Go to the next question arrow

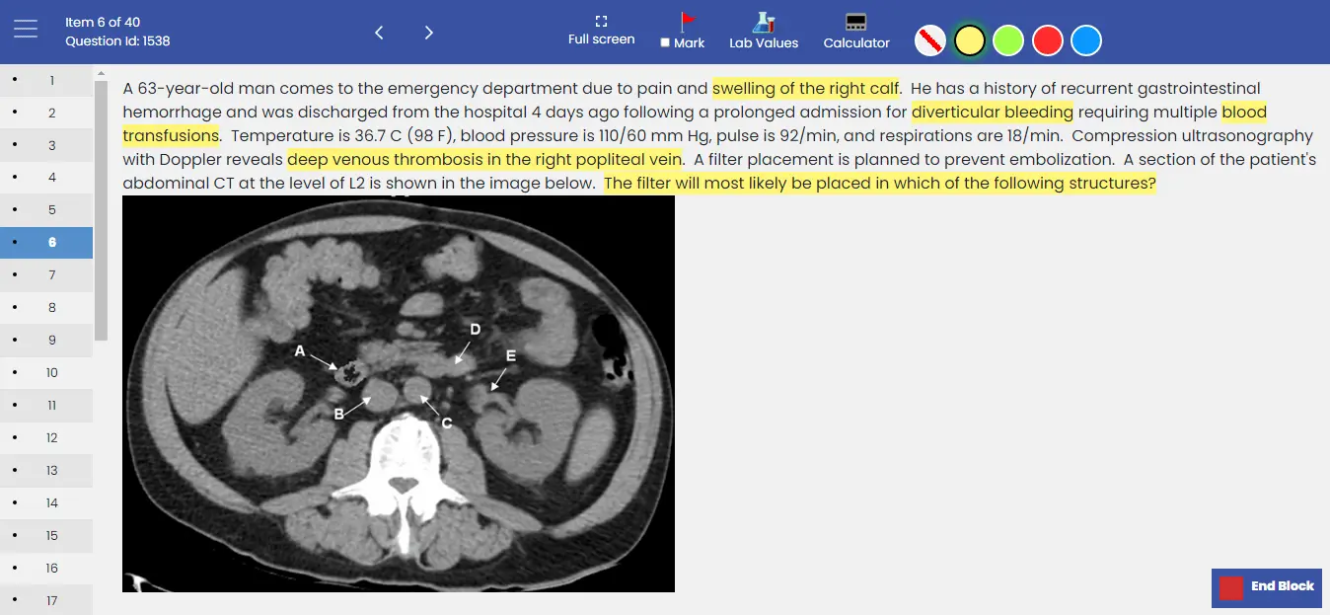(429, 33)
